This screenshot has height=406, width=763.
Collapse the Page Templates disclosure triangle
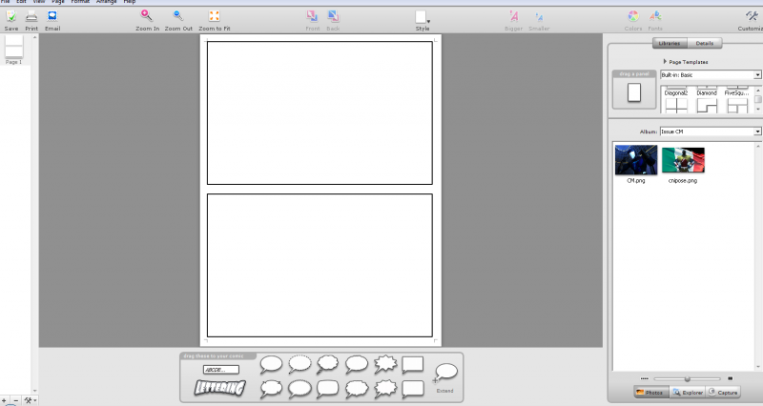[665, 62]
